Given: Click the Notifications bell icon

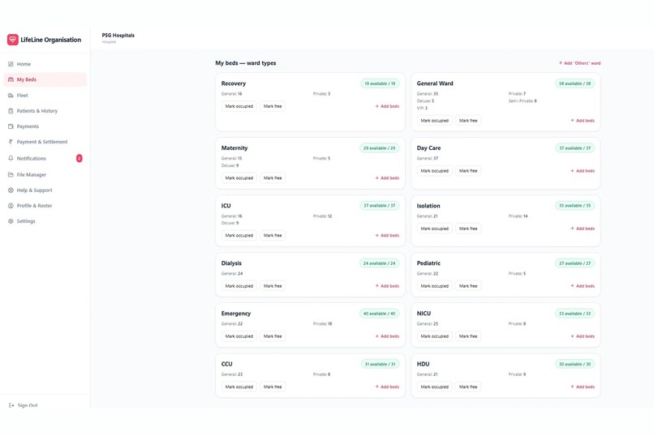Looking at the screenshot, I should pyautogui.click(x=11, y=158).
